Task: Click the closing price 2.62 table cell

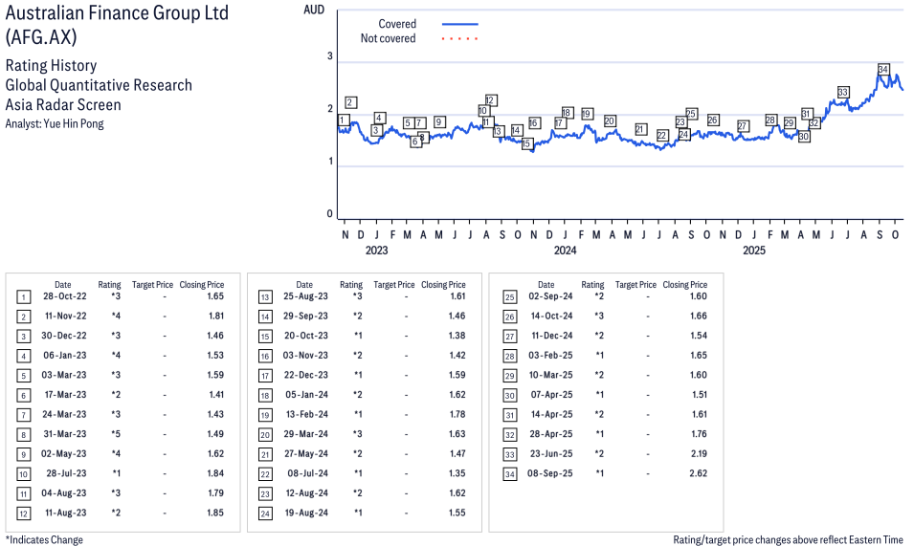Action: [697, 473]
